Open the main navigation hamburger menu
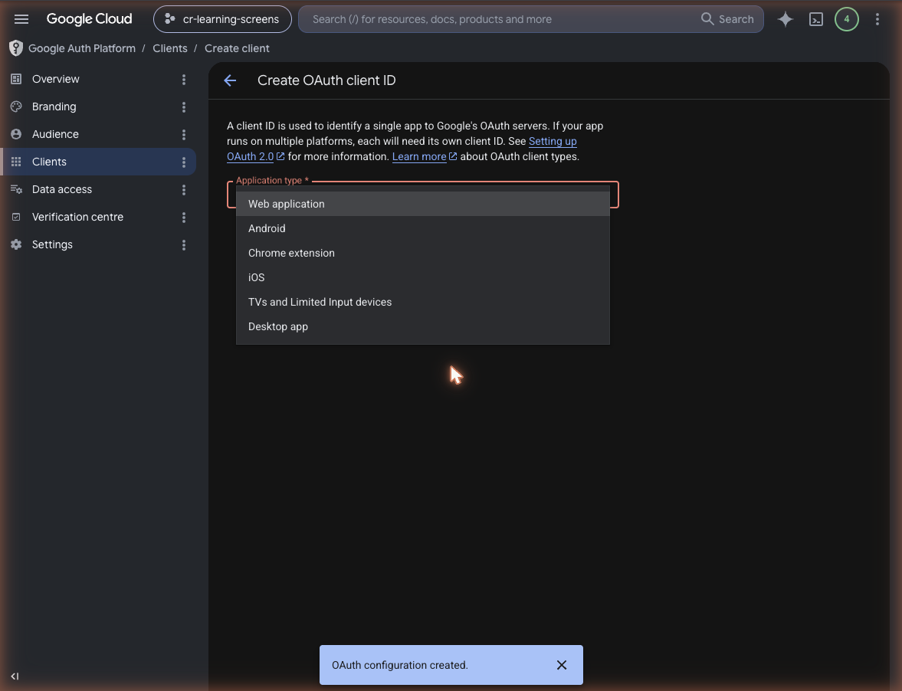 [x=21, y=19]
